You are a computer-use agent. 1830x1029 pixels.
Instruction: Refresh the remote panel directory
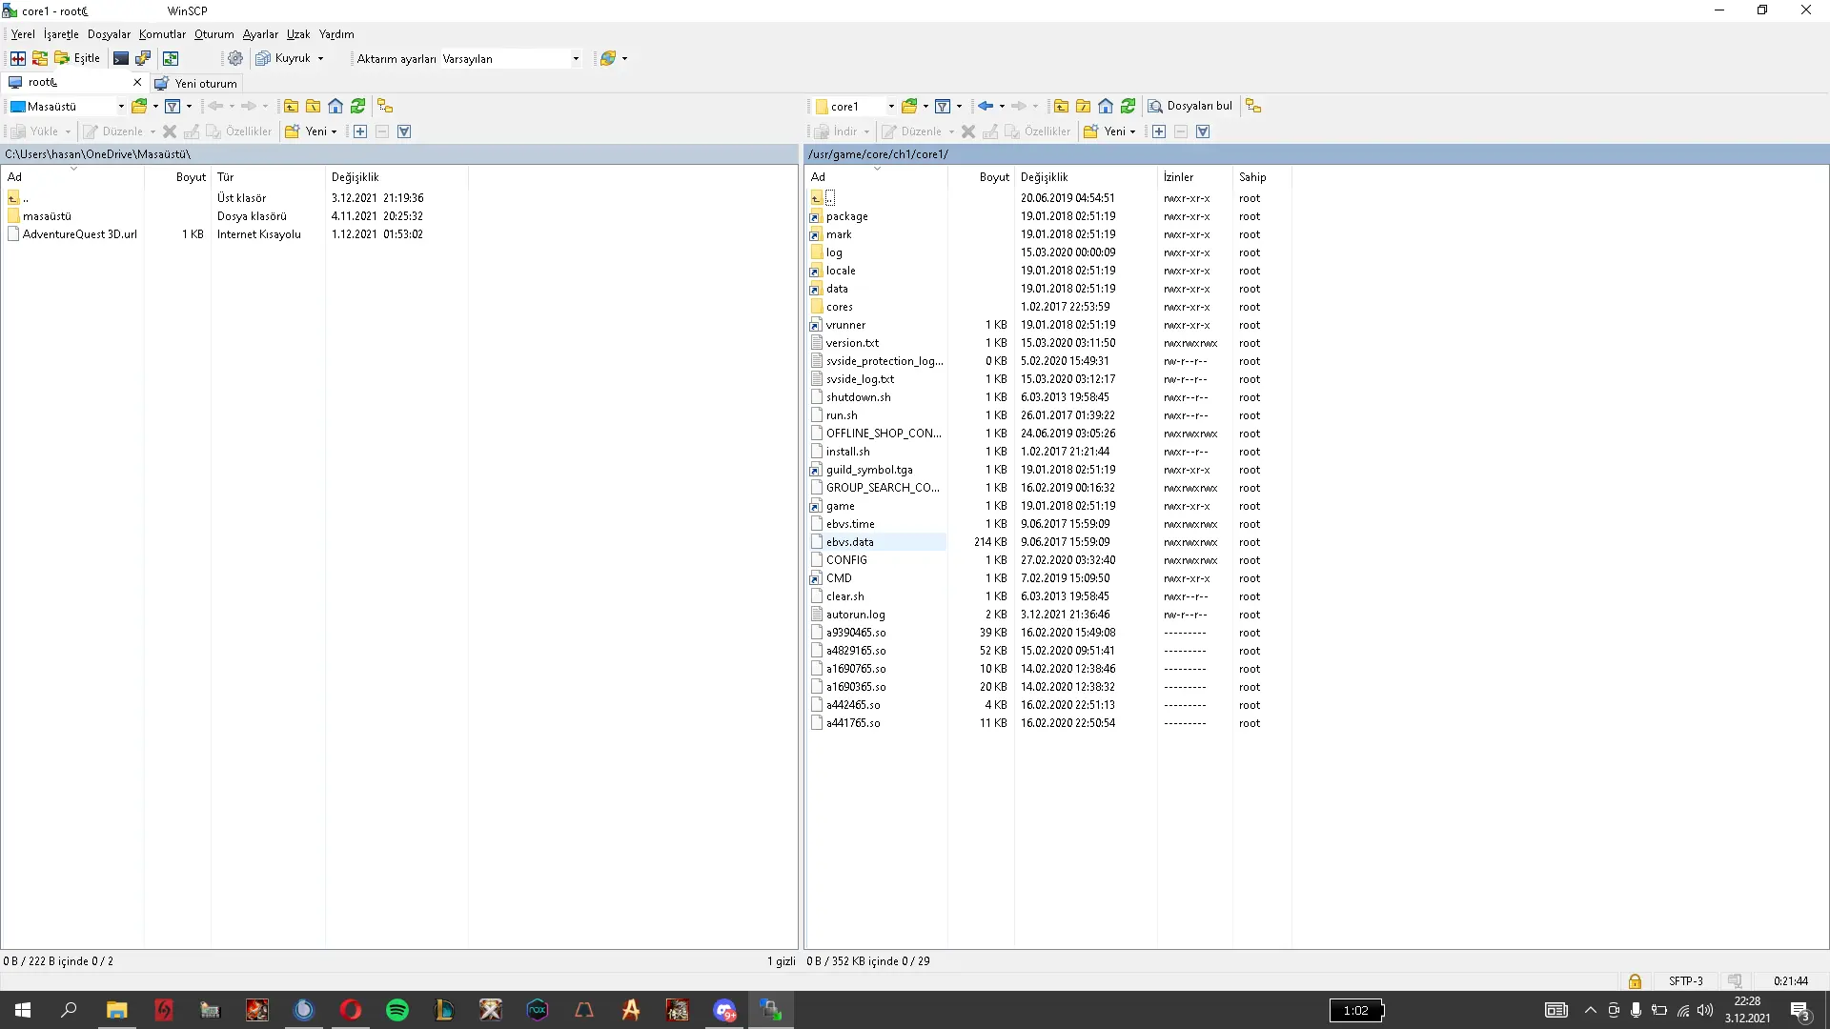[1128, 106]
